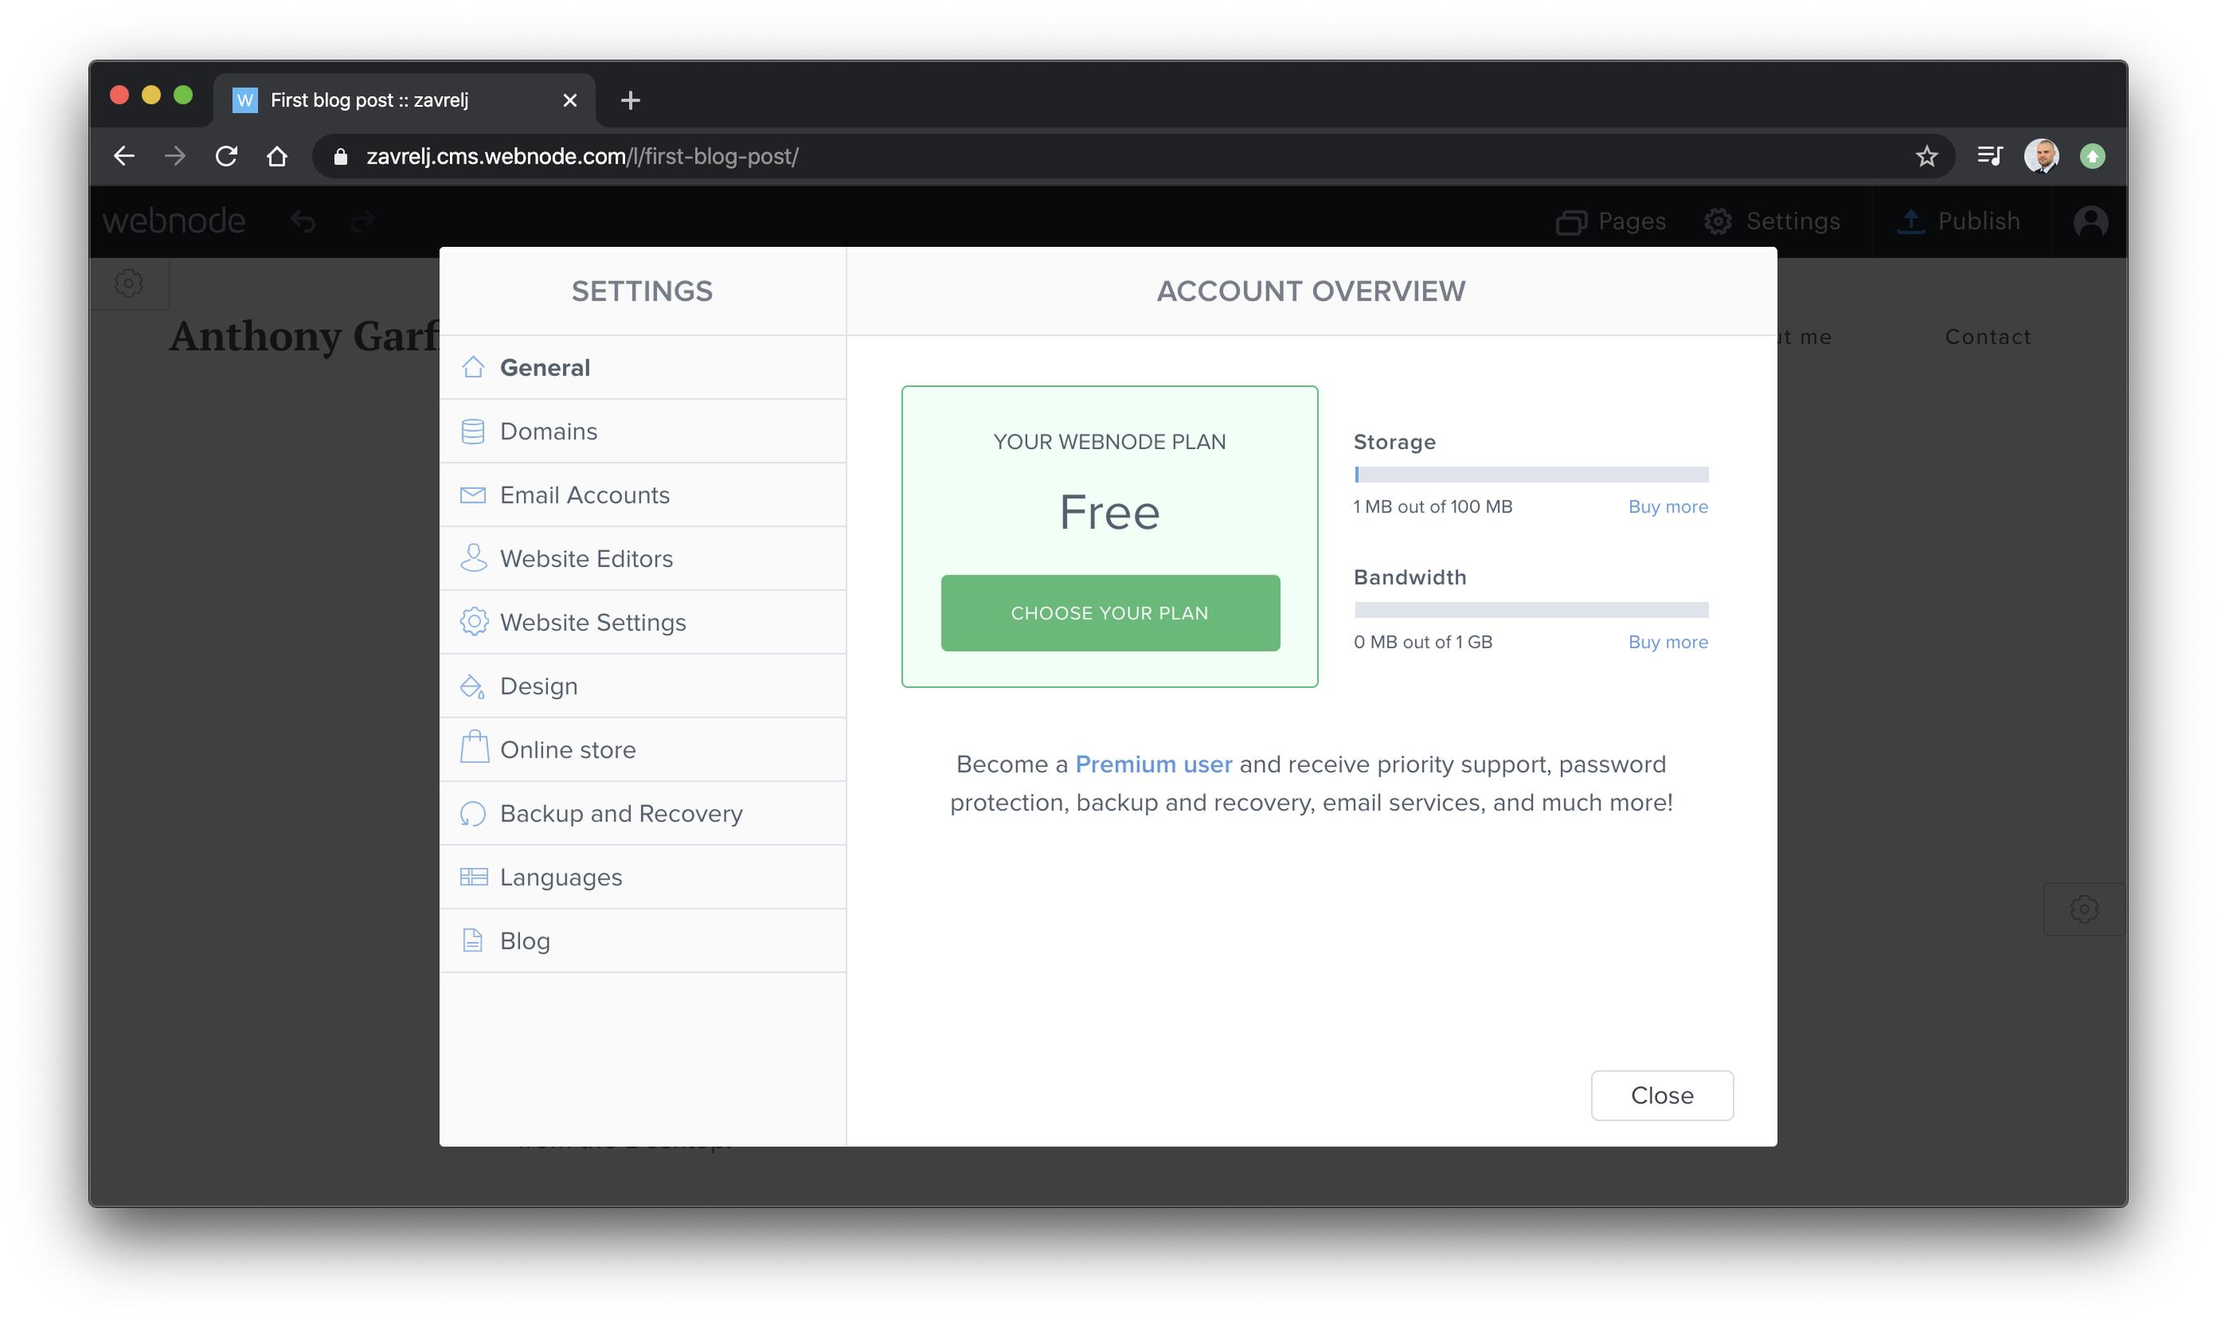Click the green update extension icon
This screenshot has width=2217, height=1325.
coord(2092,156)
